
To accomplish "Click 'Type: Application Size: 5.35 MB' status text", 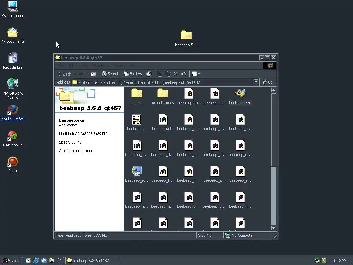I will point(81,235).
